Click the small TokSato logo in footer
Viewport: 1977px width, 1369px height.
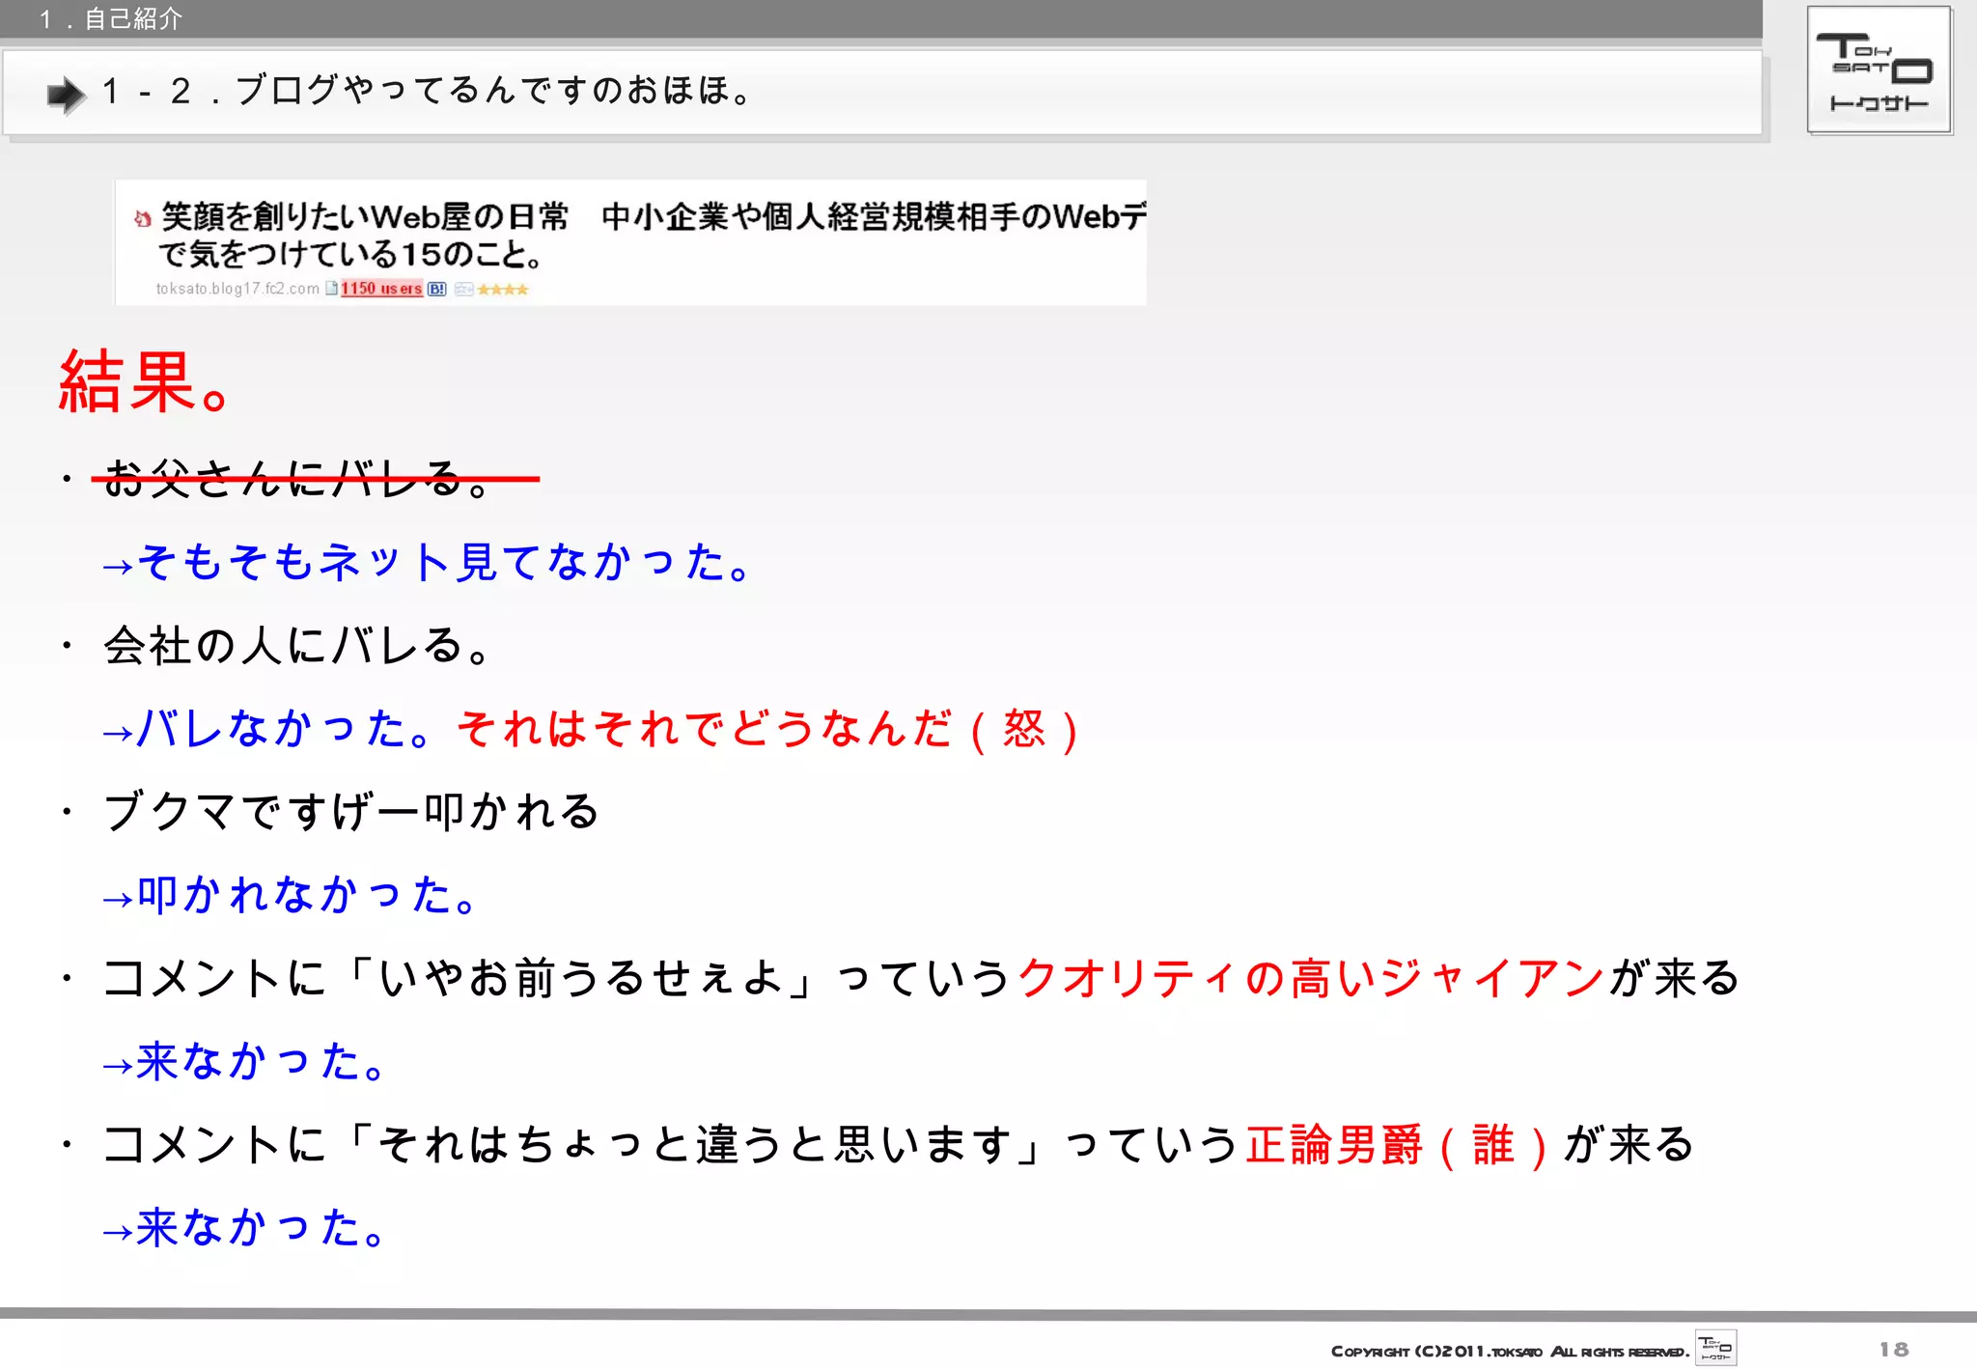point(1715,1348)
